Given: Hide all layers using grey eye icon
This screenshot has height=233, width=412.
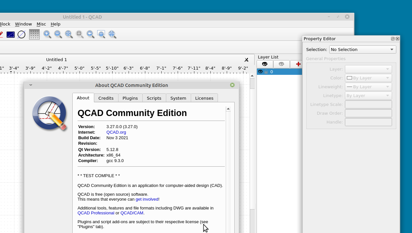Looking at the screenshot, I should tap(281, 64).
